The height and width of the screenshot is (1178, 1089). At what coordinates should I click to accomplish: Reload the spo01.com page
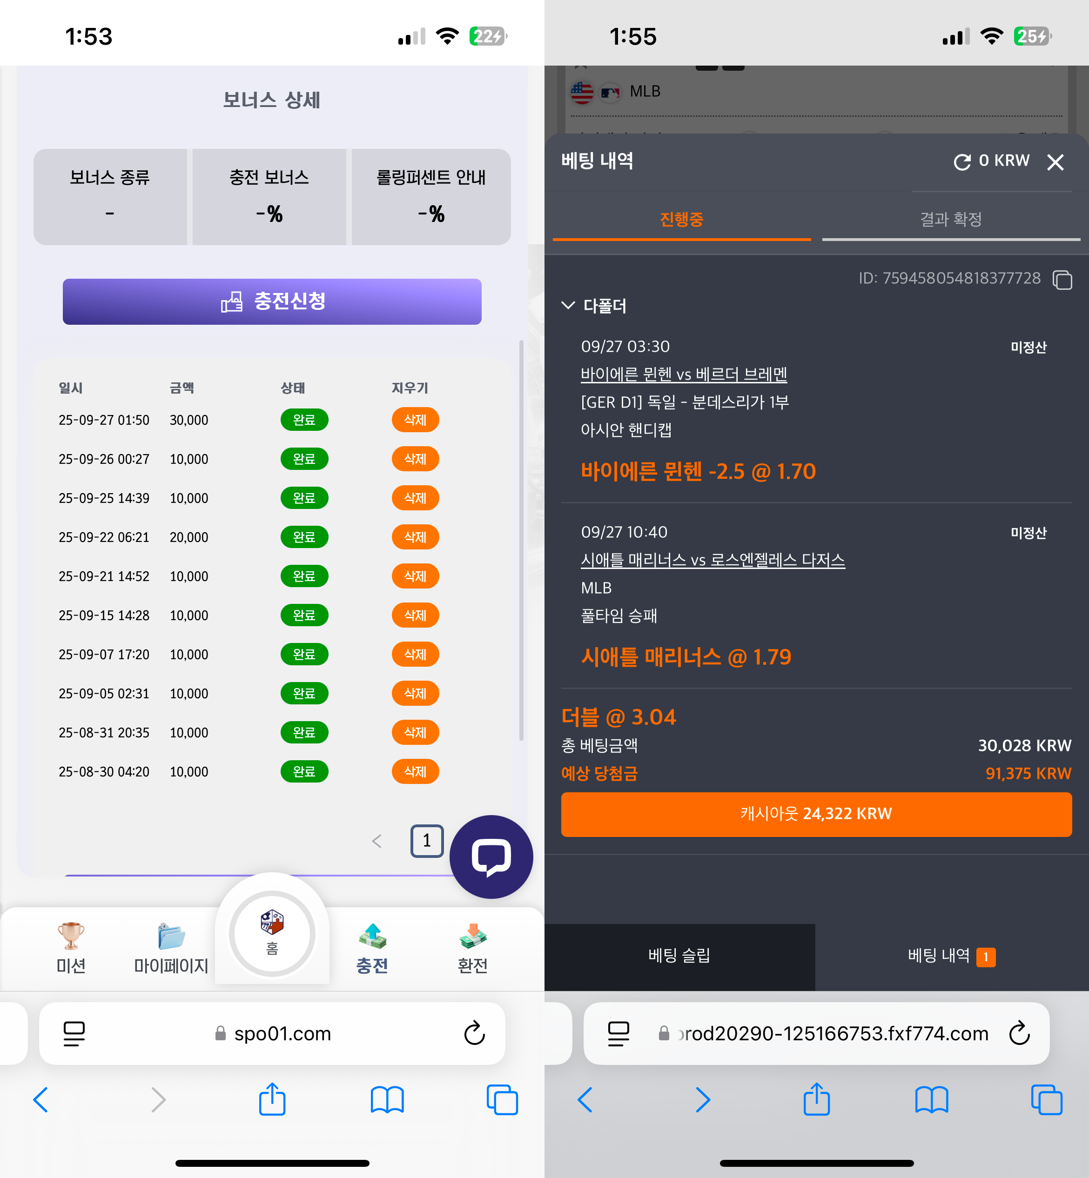[x=474, y=1033]
